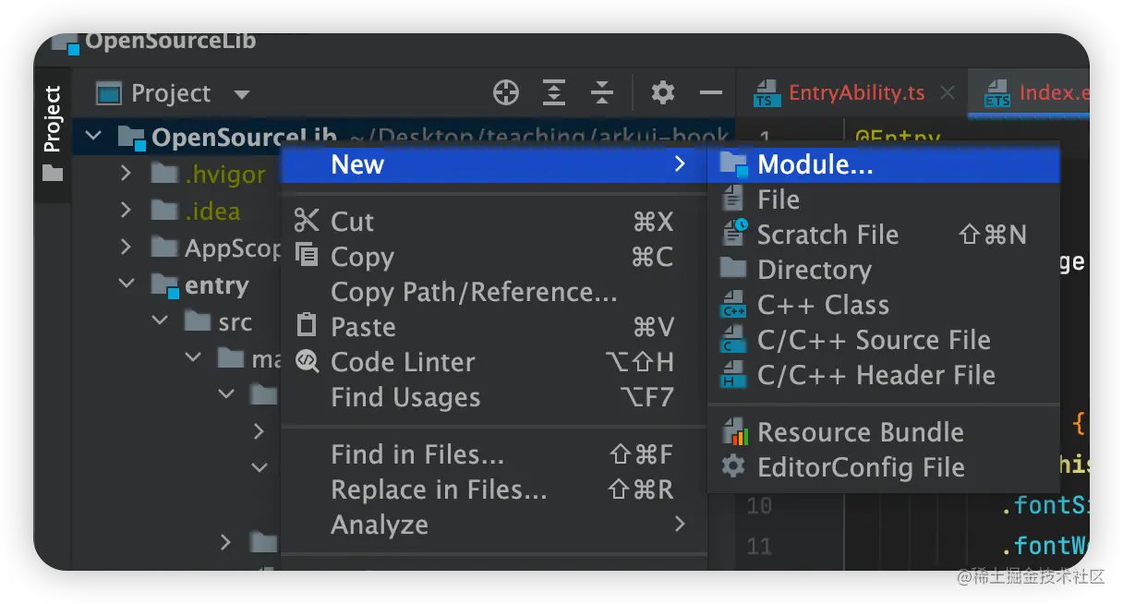
Task: Click the Module folder icon
Action: click(733, 164)
